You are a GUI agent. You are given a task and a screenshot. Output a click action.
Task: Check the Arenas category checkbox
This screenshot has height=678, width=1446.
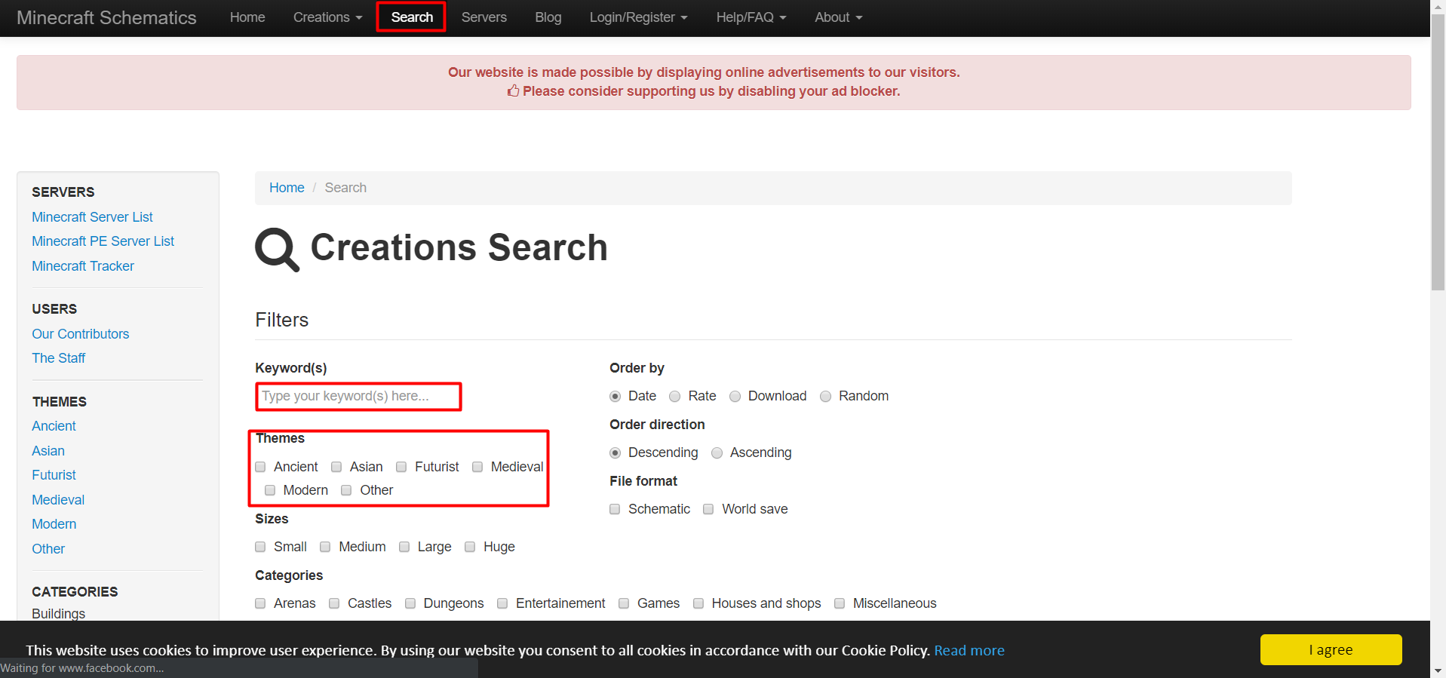(x=260, y=603)
